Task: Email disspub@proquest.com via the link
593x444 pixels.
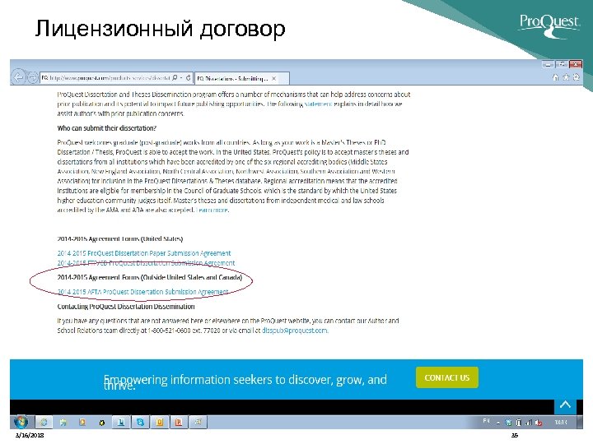Action: pyautogui.click(x=295, y=331)
